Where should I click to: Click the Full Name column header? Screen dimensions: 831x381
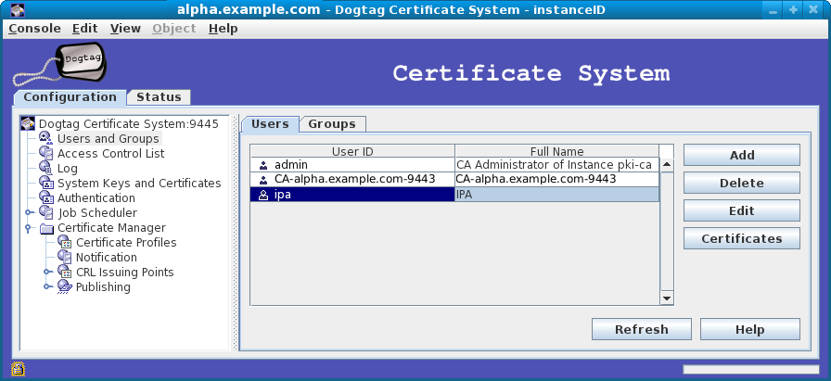[x=557, y=151]
